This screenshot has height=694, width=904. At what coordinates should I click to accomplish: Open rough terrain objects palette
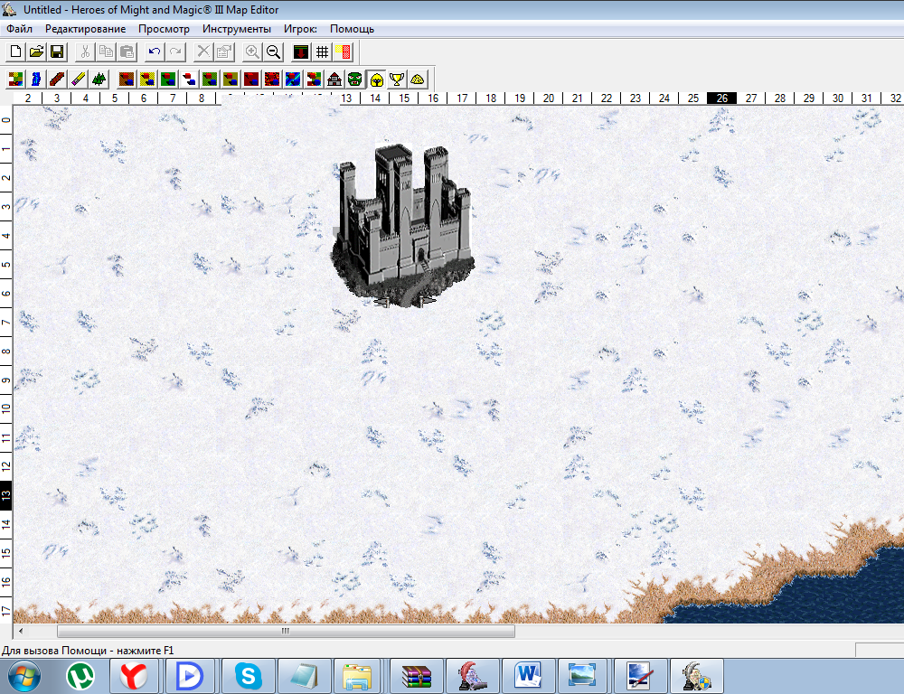pos(230,79)
